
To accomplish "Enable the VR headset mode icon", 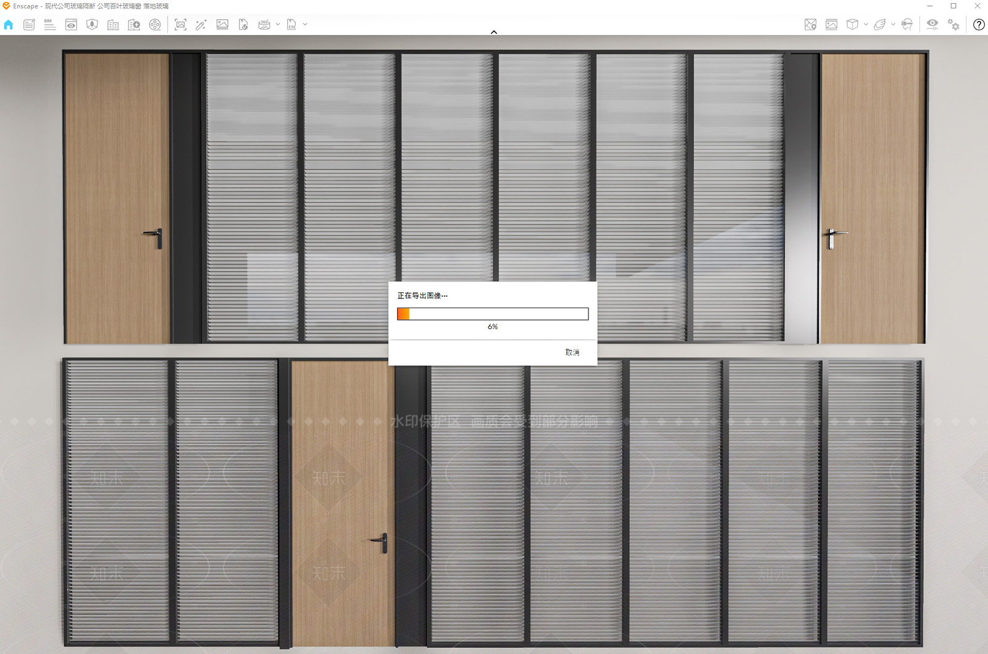I will click(907, 25).
